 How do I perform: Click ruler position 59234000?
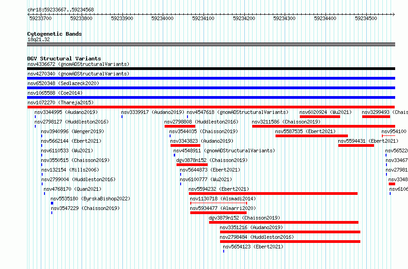pos(162,18)
